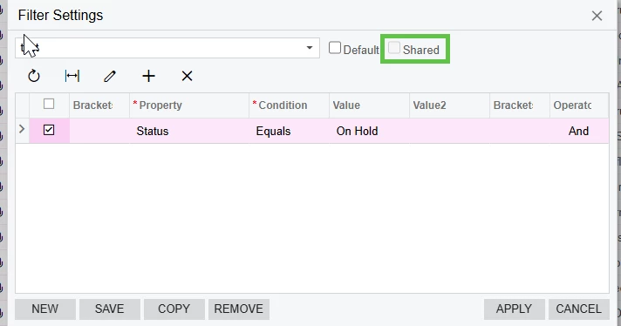This screenshot has width=621, height=326.
Task: Click the opening Brackets cell in Status row
Action: coord(99,131)
